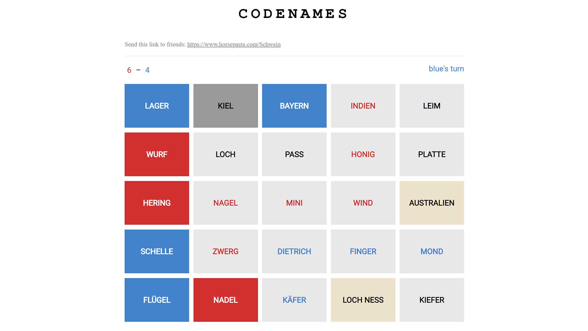The width and height of the screenshot is (588, 331).
Task: Click the dark gray KIEL assassin card
Action: 225,106
